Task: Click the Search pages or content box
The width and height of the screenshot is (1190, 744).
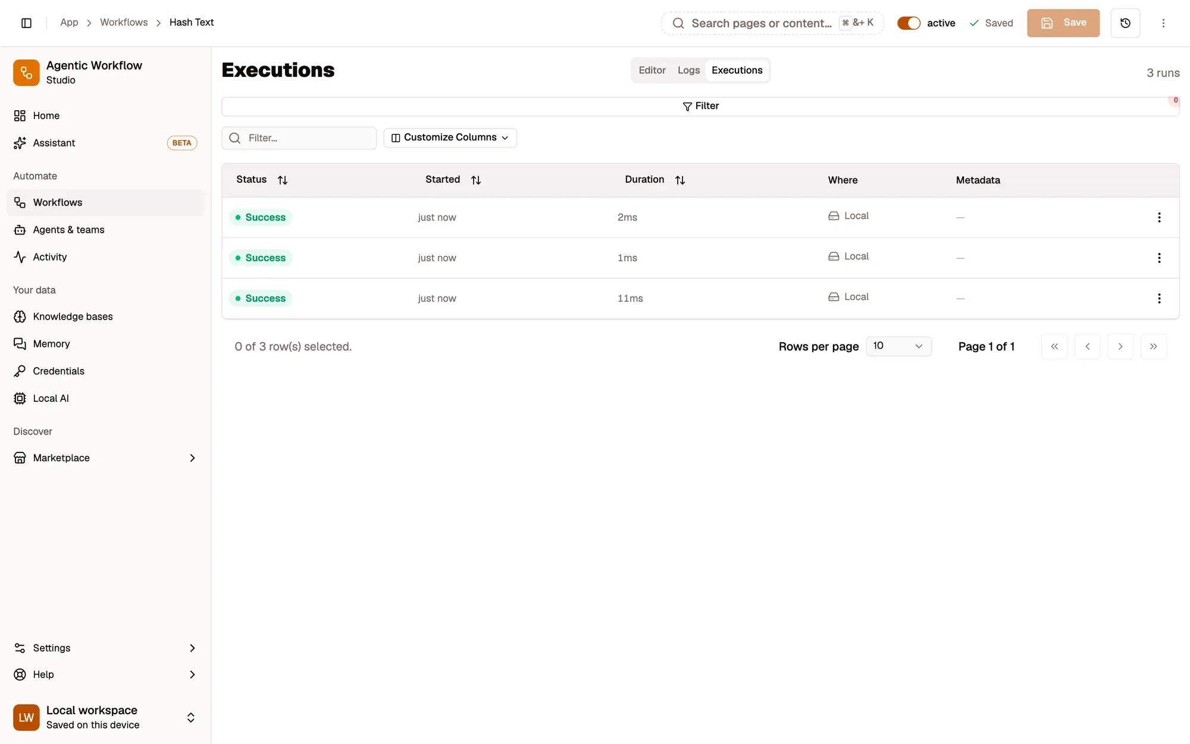Action: (x=772, y=23)
